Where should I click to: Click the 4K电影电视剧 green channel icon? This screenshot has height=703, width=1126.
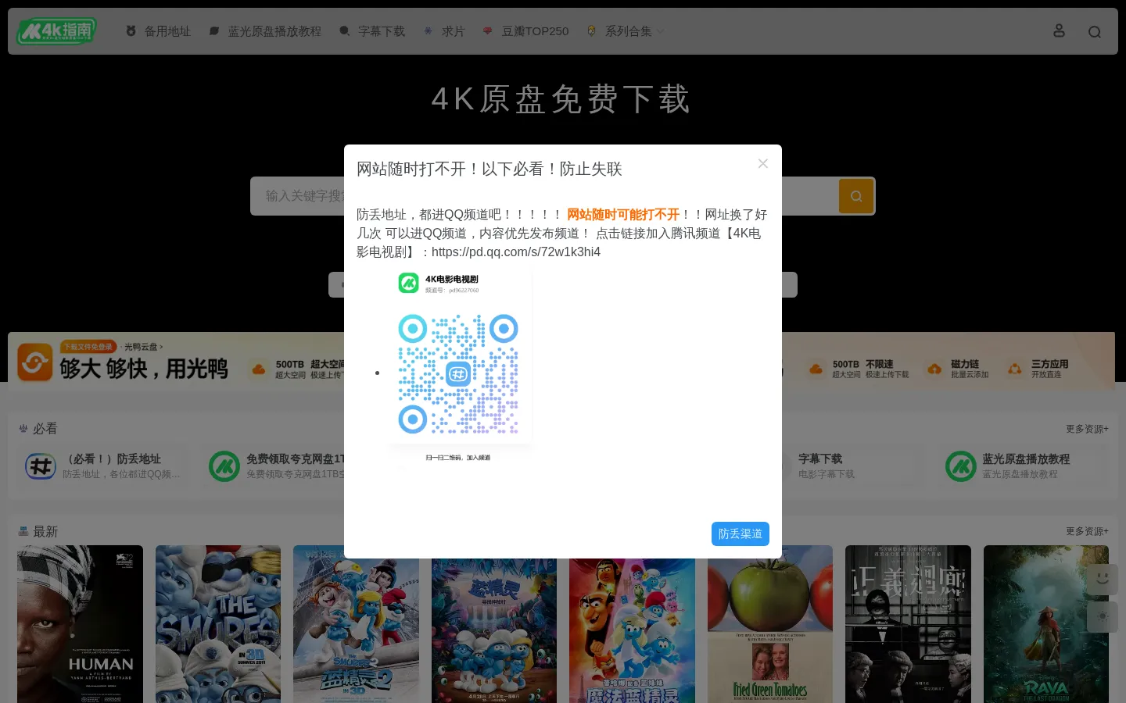coord(408,283)
